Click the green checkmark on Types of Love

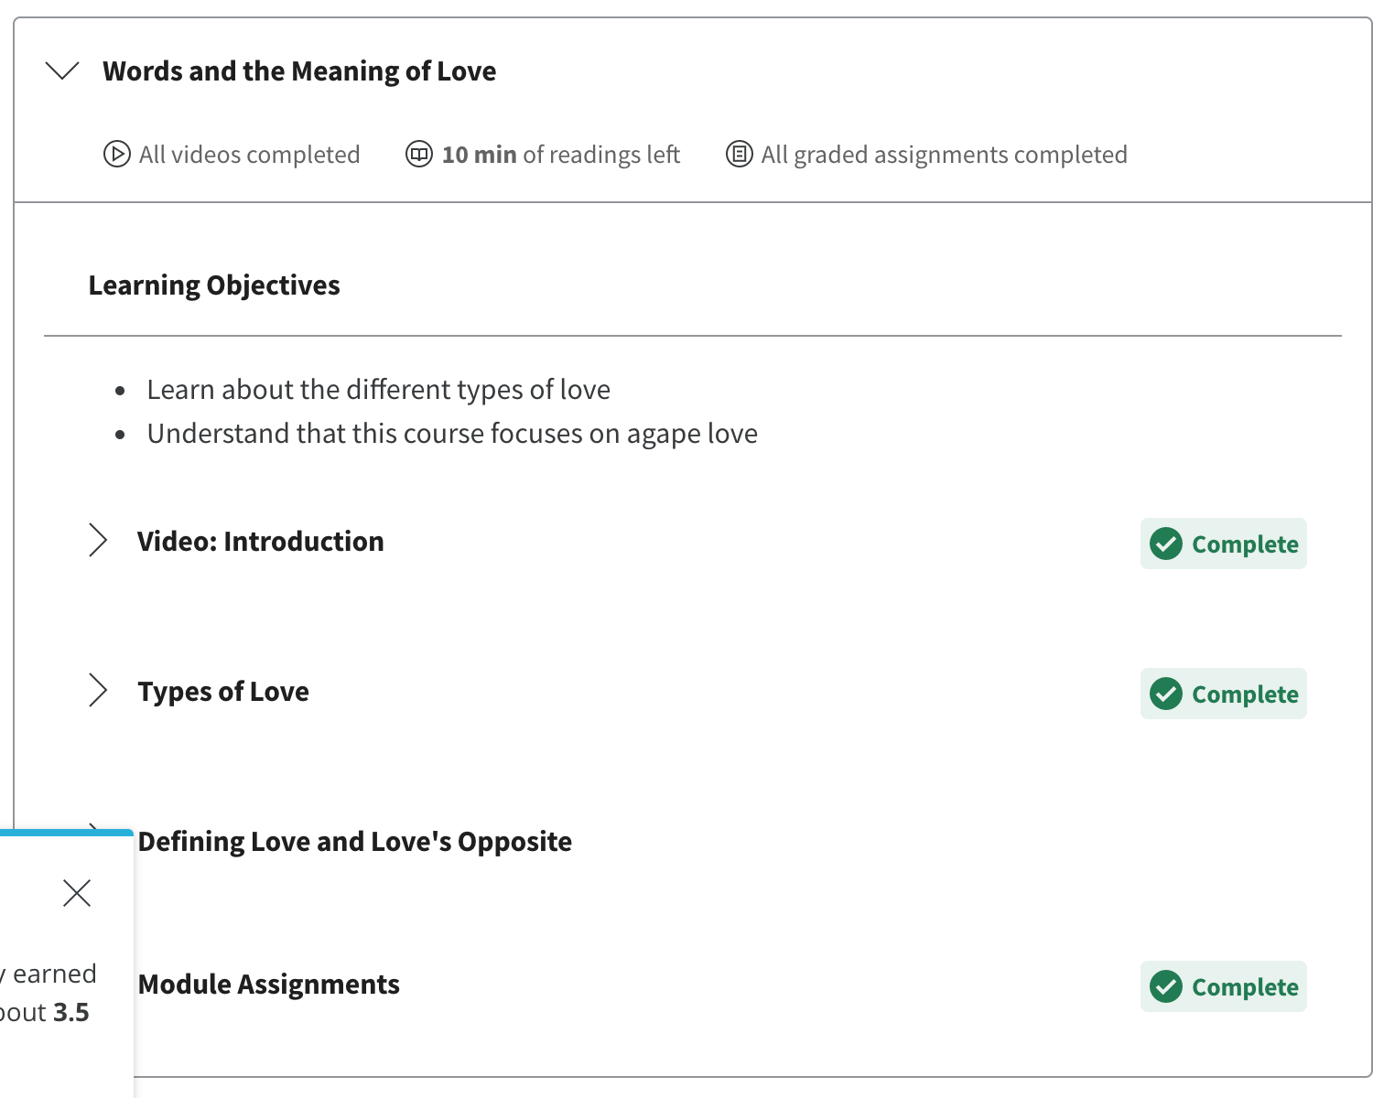(x=1166, y=694)
